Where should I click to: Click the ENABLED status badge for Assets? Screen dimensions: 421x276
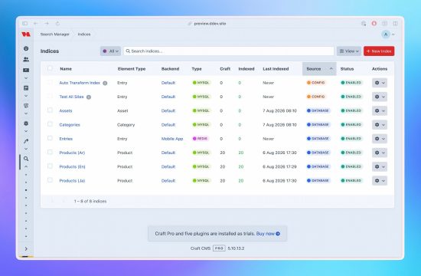pyautogui.click(x=351, y=111)
